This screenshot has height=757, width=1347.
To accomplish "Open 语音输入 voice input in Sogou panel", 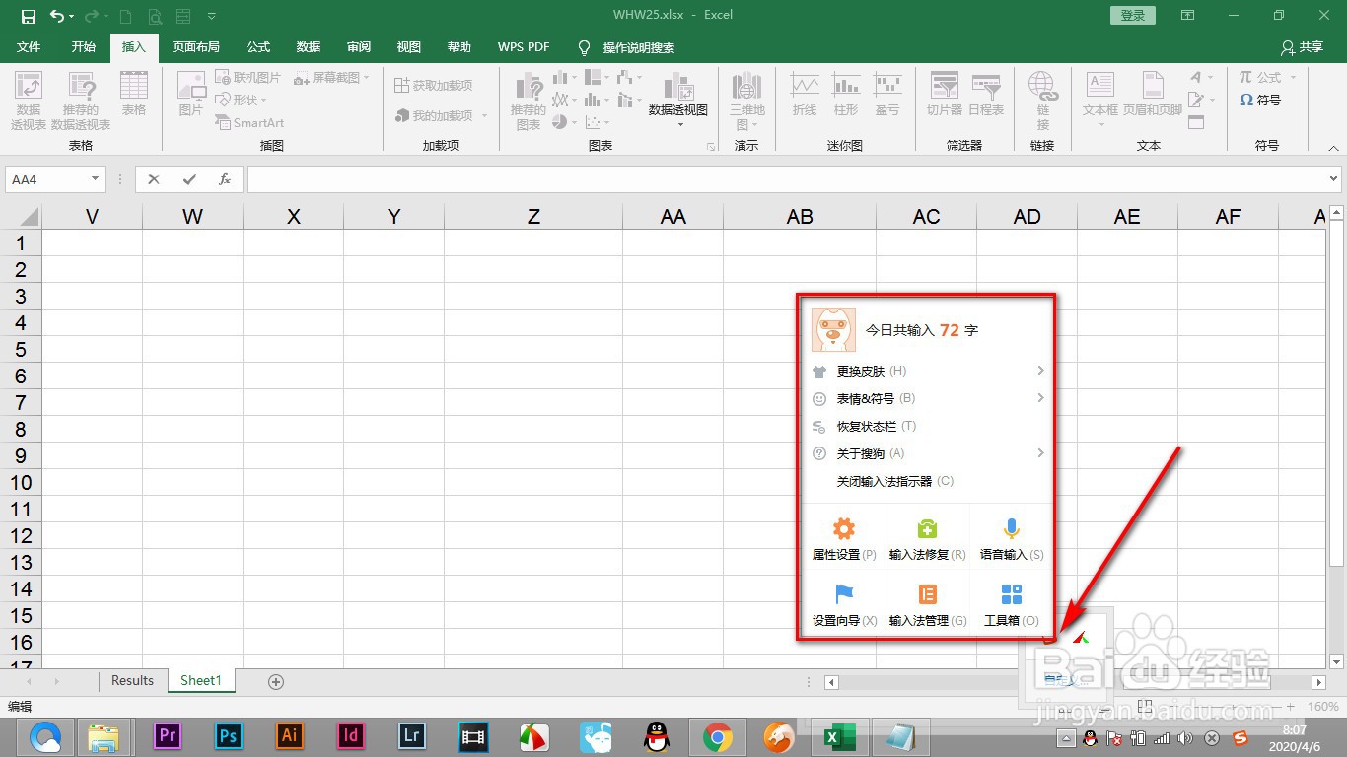I will click(x=1011, y=537).
